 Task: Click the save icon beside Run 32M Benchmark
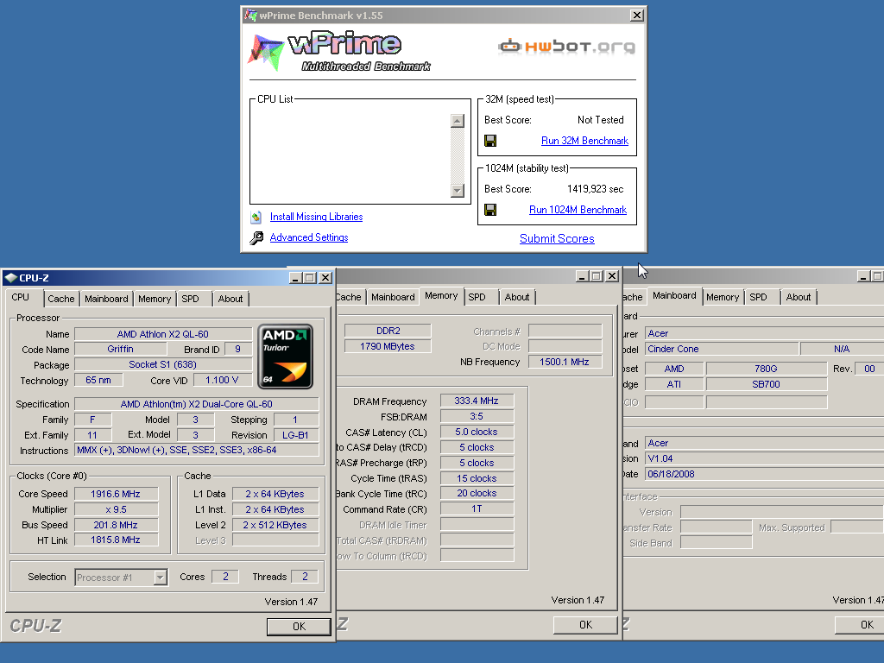click(x=490, y=141)
